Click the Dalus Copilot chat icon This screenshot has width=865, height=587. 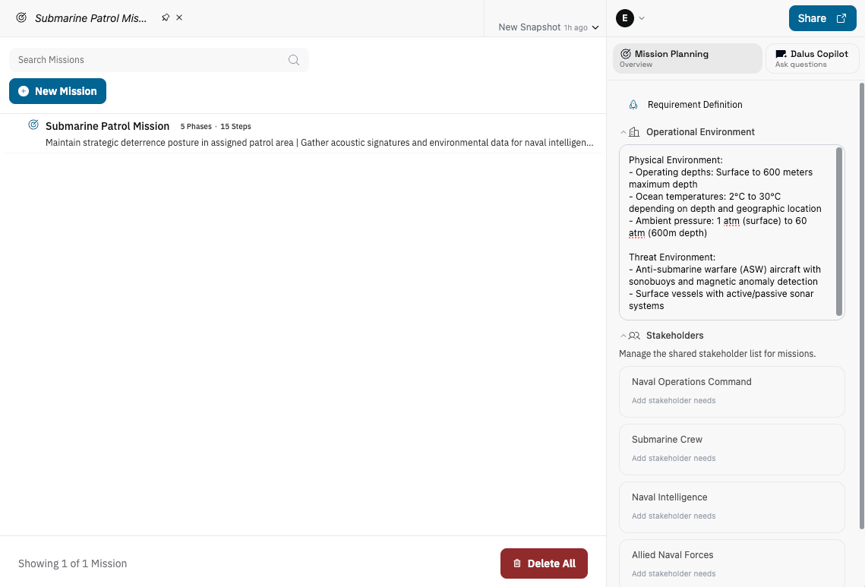(x=781, y=54)
